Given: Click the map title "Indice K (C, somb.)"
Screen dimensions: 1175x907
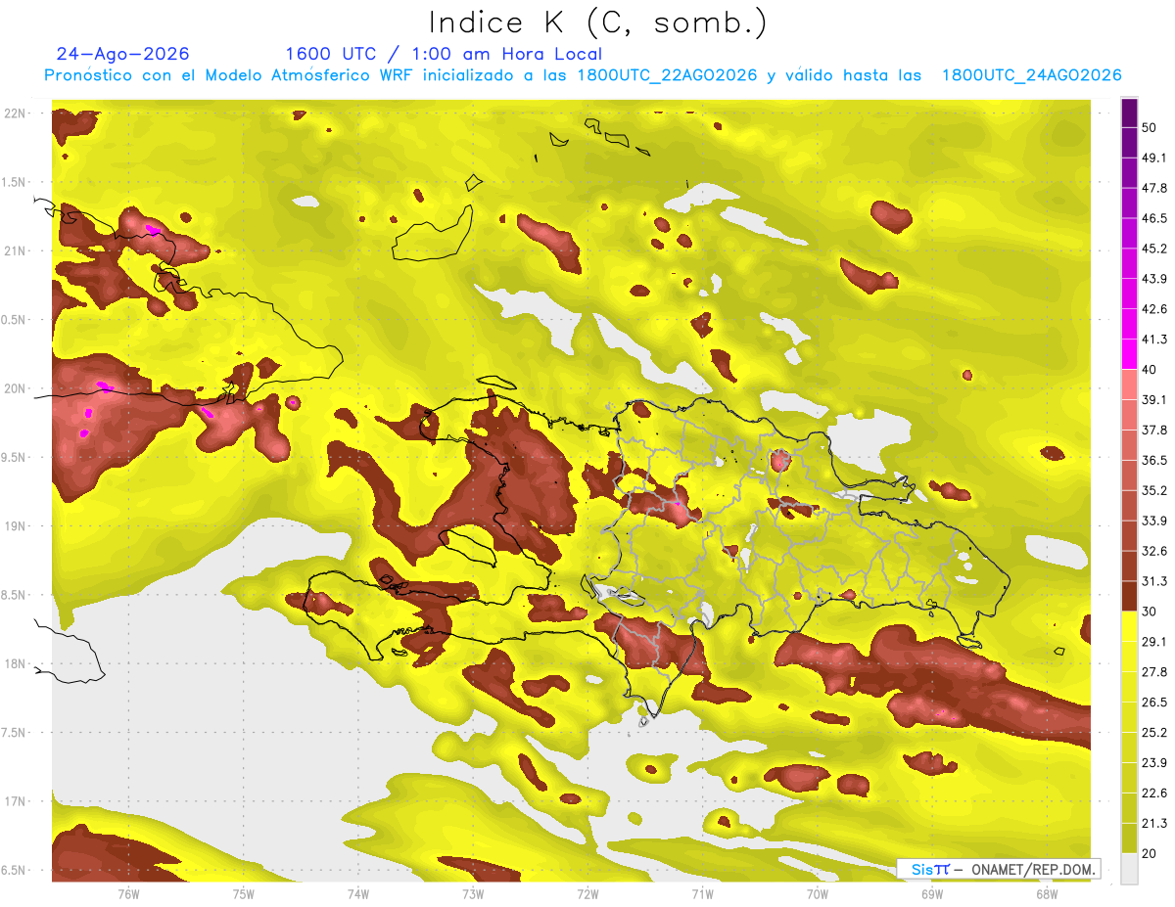Looking at the screenshot, I should (x=598, y=23).
